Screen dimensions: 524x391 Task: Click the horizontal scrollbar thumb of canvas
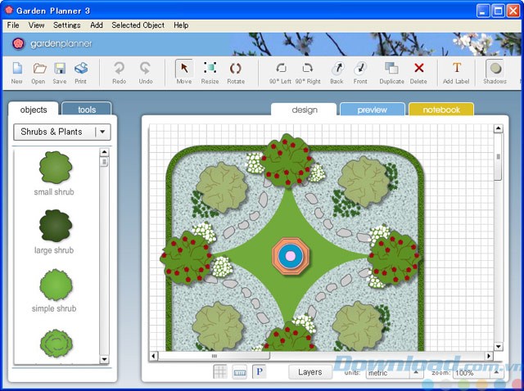click(215, 357)
